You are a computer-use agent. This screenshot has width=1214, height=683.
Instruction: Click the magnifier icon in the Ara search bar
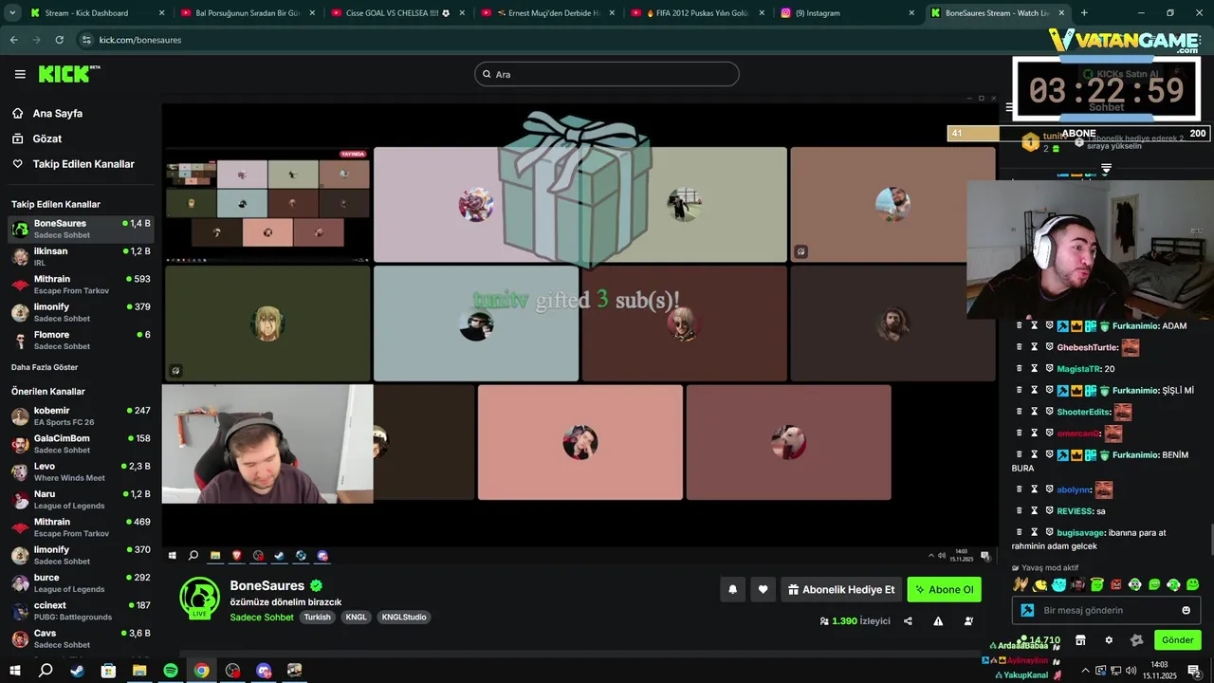(487, 74)
